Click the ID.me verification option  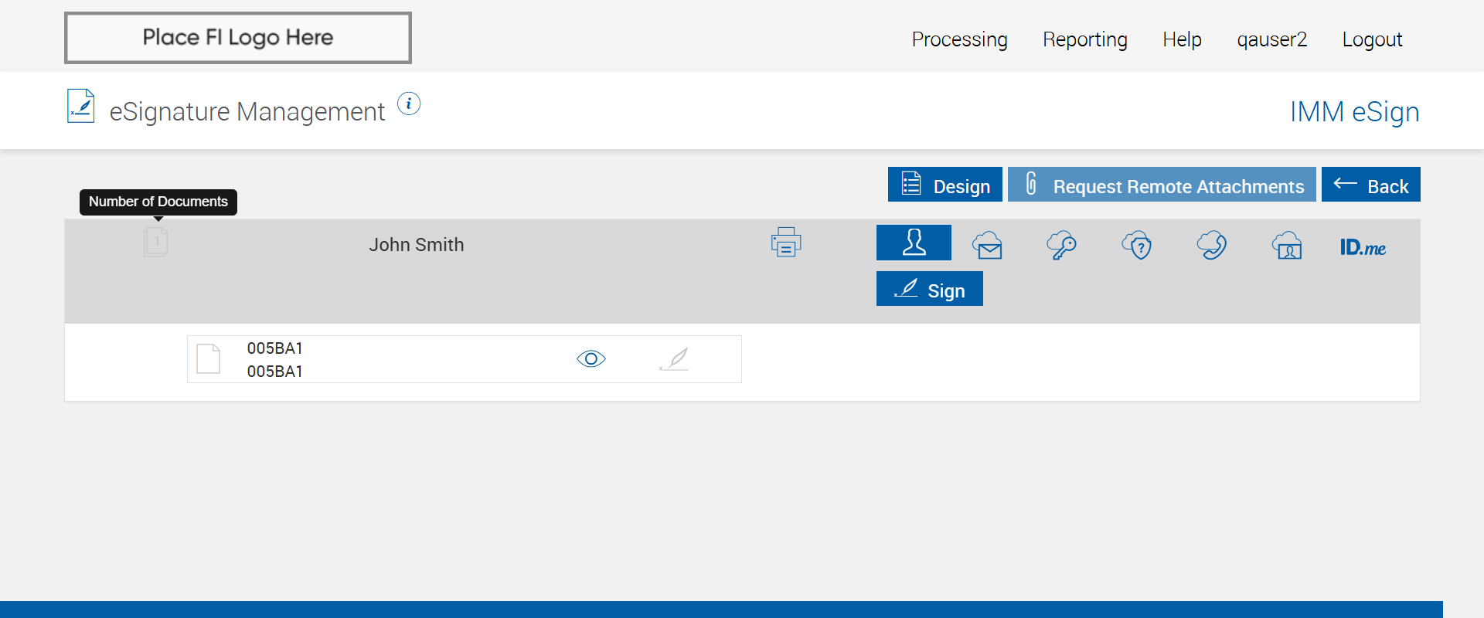tap(1362, 247)
